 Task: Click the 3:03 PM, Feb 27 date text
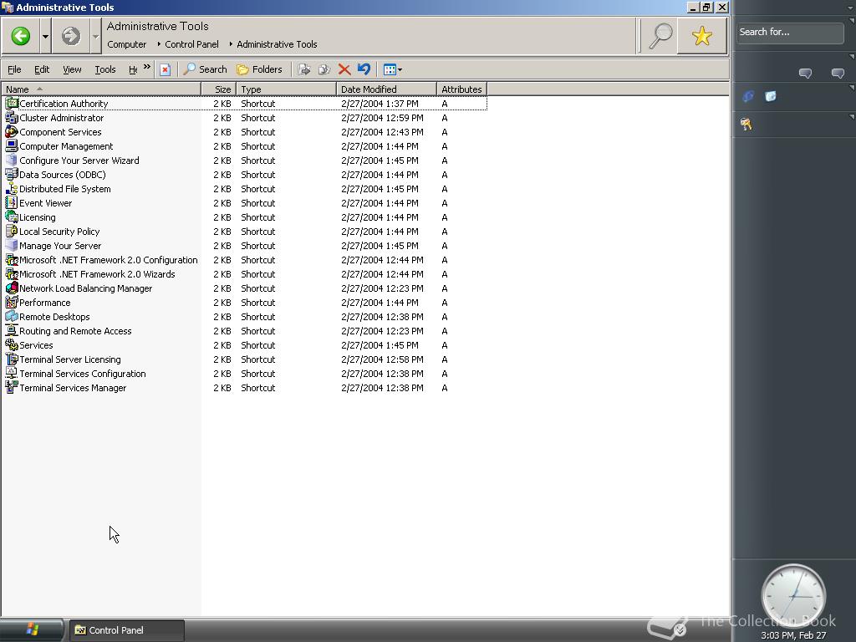point(793,635)
